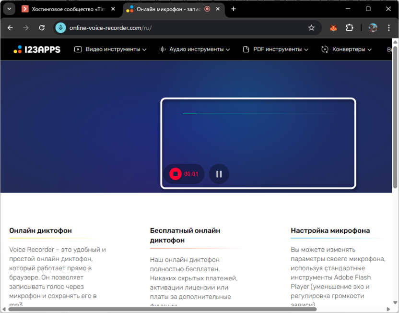
Task: Click the Бесплатный онлайн диктофон heading
Action: [x=185, y=236]
